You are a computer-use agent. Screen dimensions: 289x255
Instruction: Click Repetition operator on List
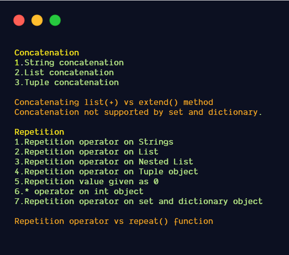(x=86, y=152)
